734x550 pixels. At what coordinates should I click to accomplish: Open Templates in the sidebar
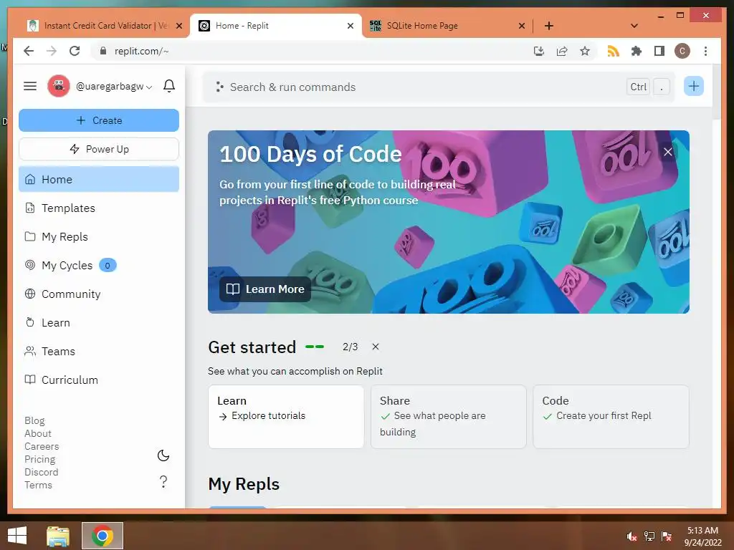pos(99,208)
